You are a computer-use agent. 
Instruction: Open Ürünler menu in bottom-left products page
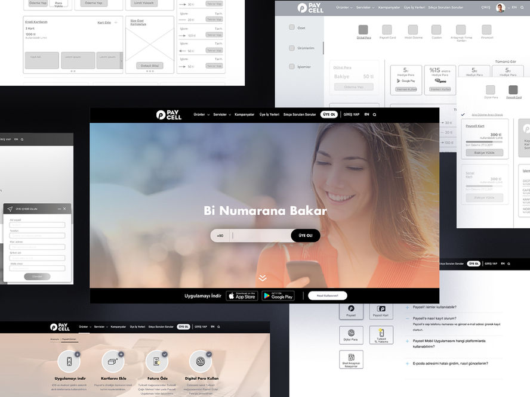tap(85, 327)
